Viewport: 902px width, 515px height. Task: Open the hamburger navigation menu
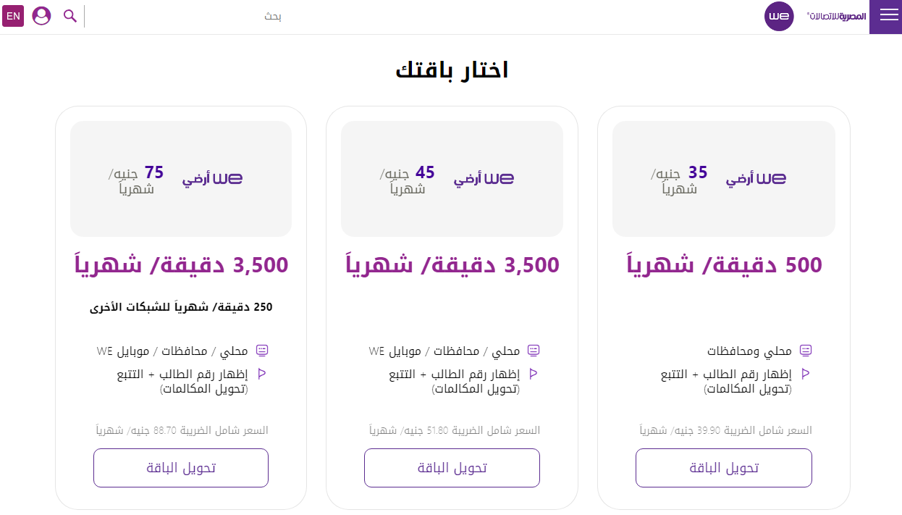(888, 16)
